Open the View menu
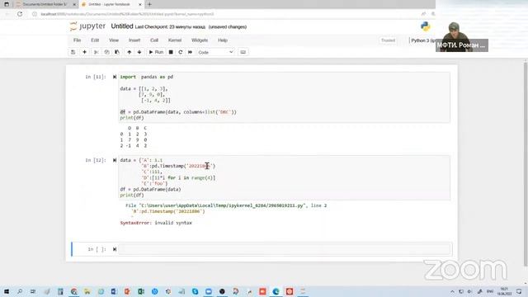Viewport: 528px width, 297px height. click(114, 40)
